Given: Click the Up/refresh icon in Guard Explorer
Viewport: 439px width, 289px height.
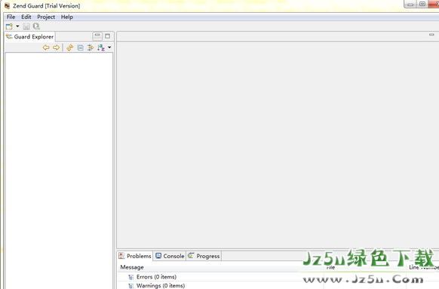Looking at the screenshot, I should tap(69, 47).
